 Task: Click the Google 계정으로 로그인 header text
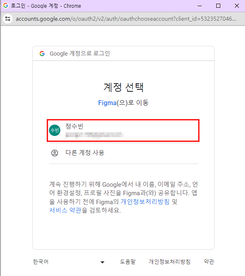80,54
